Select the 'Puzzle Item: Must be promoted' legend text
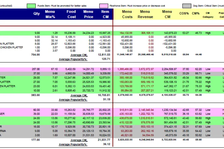This screenshot has width=224, height=149. (62, 6)
